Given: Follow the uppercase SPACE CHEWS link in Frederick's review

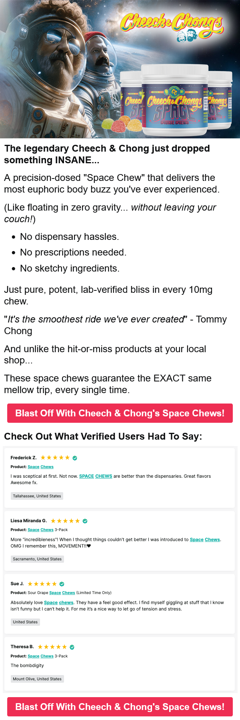Looking at the screenshot, I should tap(96, 476).
